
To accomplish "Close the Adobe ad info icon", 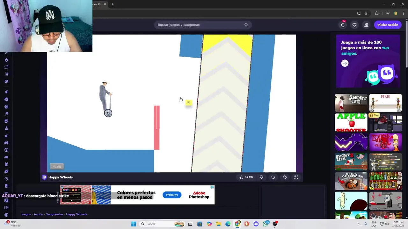I will point(212,187).
